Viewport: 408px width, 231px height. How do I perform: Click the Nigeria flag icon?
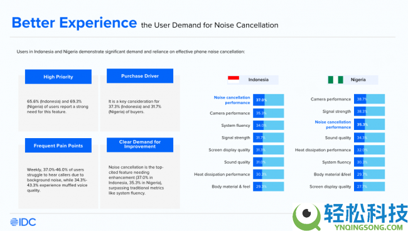click(x=335, y=80)
